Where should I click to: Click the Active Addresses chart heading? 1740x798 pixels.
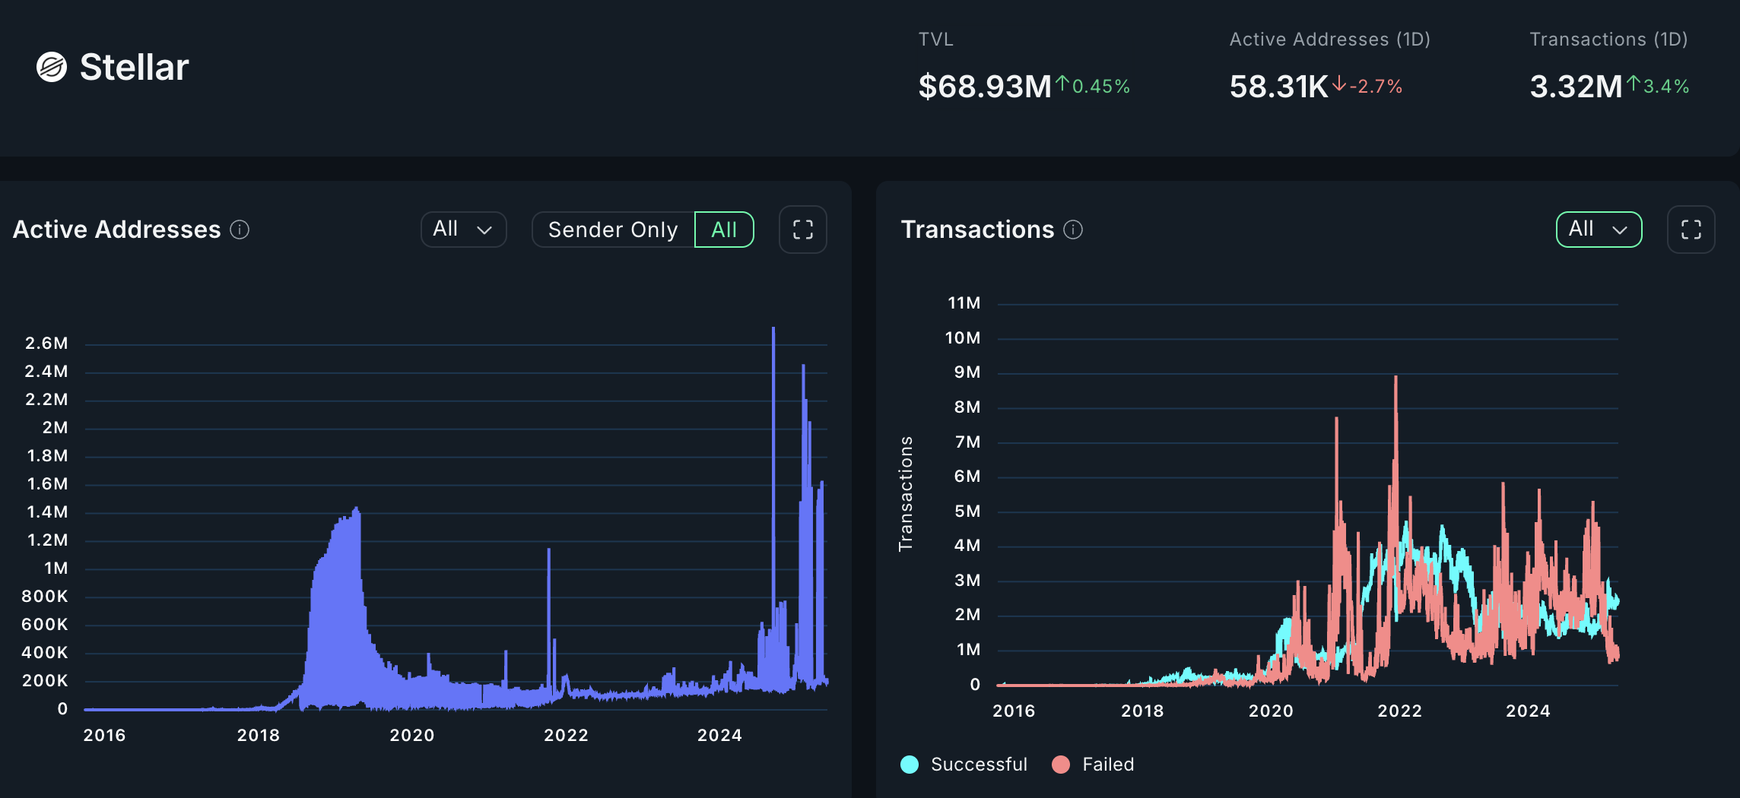pos(117,230)
